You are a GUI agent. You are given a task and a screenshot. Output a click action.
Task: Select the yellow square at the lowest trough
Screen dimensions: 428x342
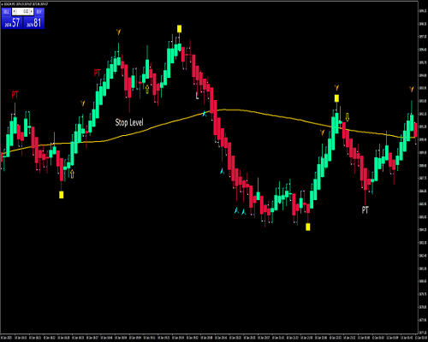click(308, 227)
